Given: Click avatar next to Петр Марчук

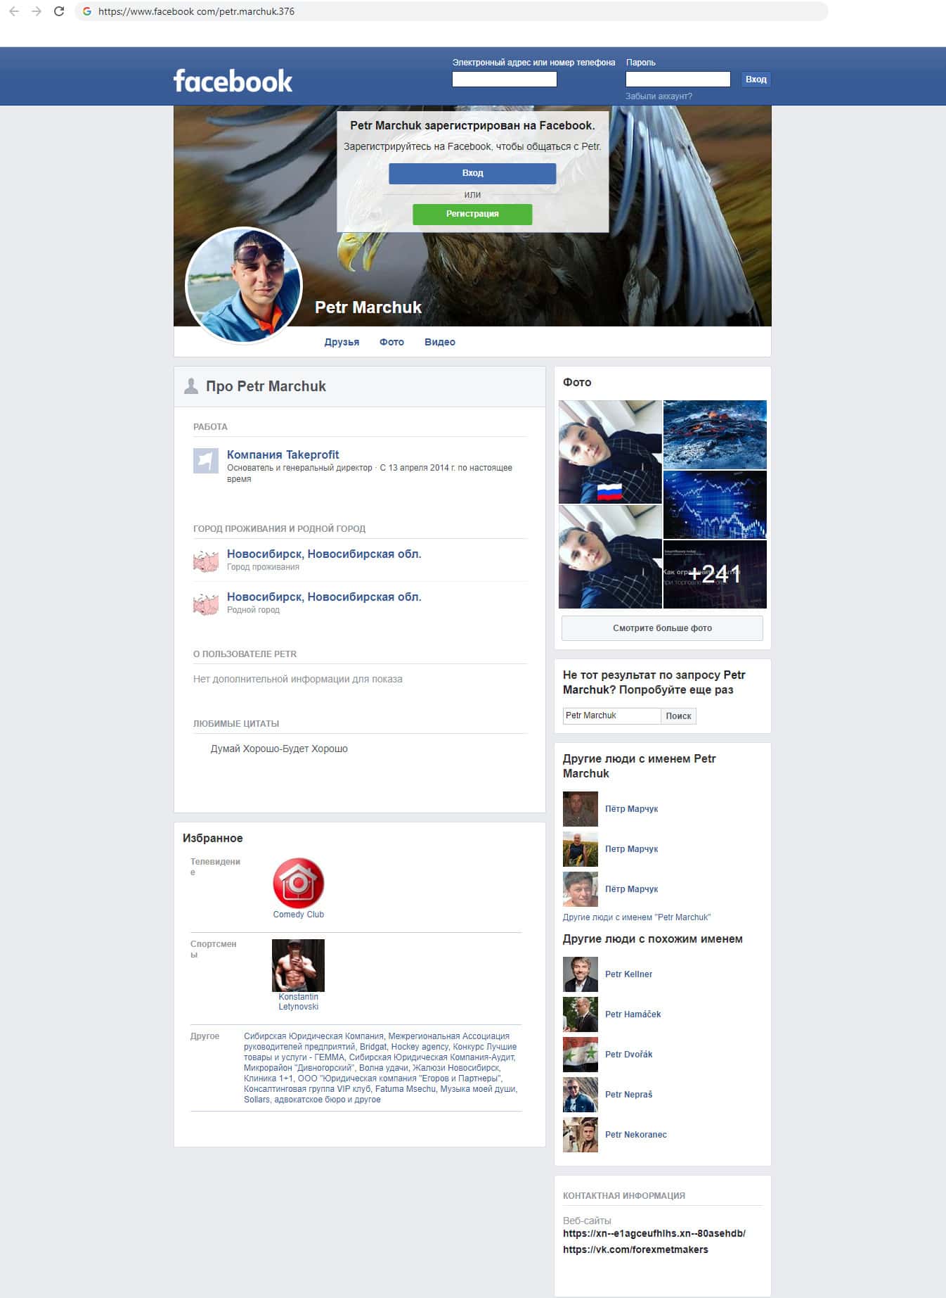Looking at the screenshot, I should click(x=581, y=849).
